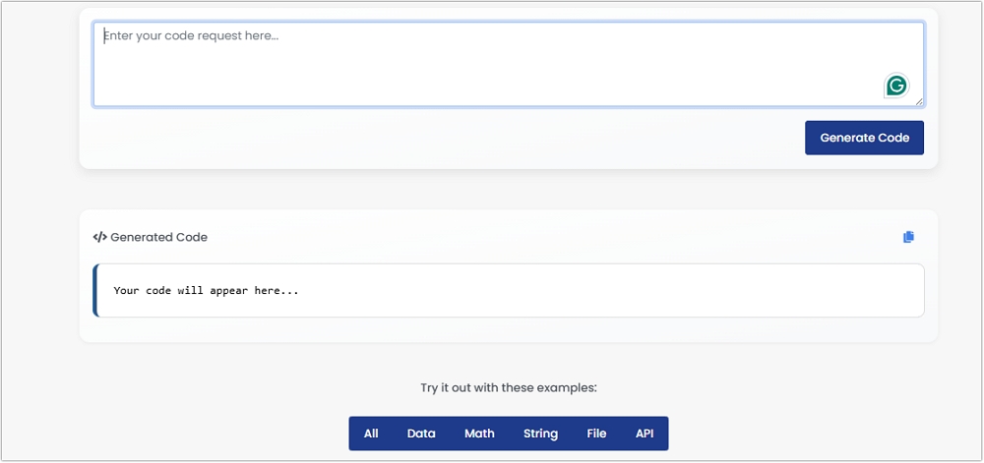Open the String examples category
984x463 pixels.
point(540,434)
